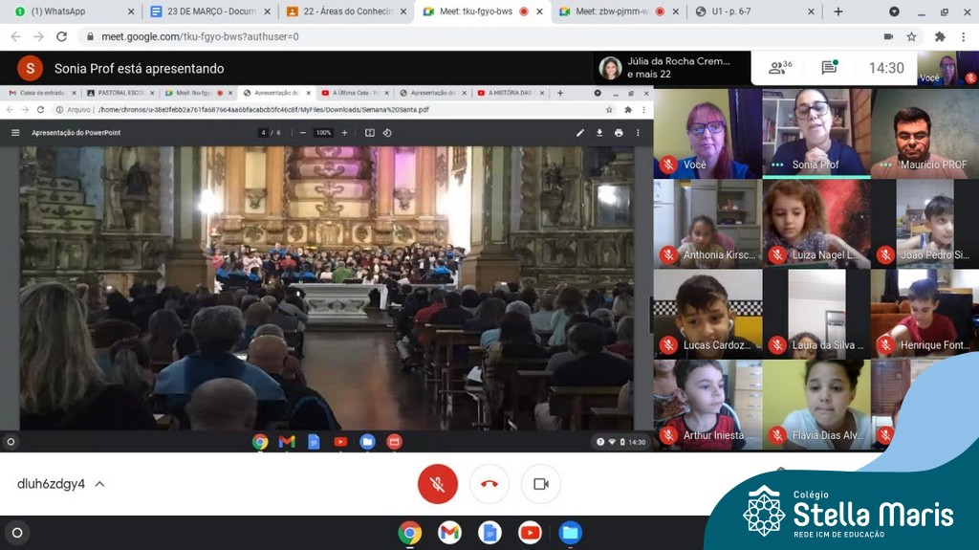This screenshot has height=550, width=979.
Task: Open Files app from the shelf
Action: (x=570, y=533)
